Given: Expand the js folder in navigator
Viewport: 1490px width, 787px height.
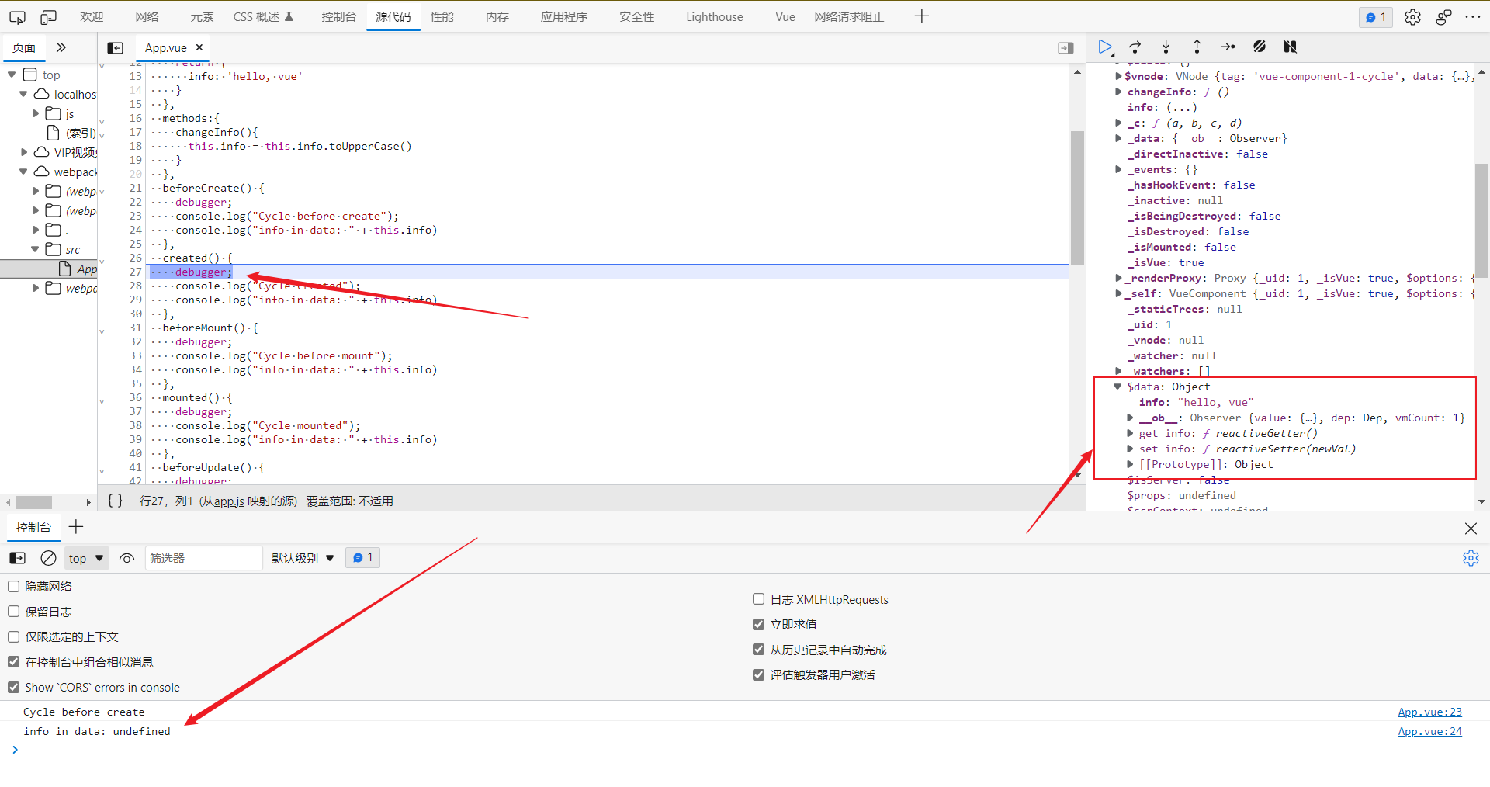Looking at the screenshot, I should click(x=36, y=113).
